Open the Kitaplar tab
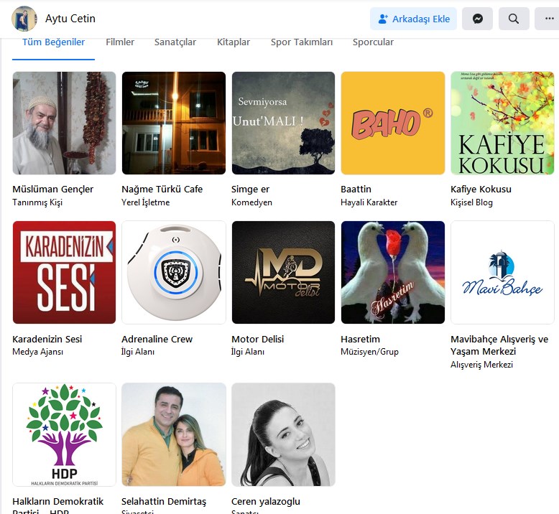Screen dimensions: 559x514 [x=233, y=42]
